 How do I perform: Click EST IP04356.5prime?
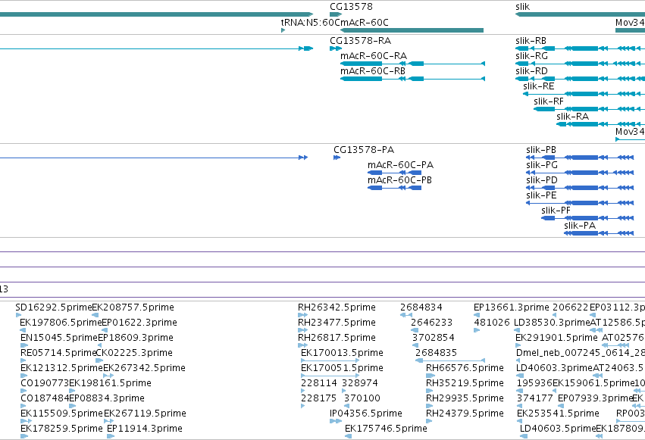coord(365,413)
